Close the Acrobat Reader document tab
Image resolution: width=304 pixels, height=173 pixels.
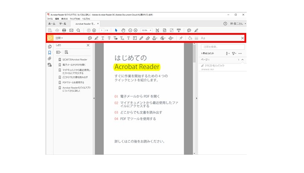coord(98,24)
